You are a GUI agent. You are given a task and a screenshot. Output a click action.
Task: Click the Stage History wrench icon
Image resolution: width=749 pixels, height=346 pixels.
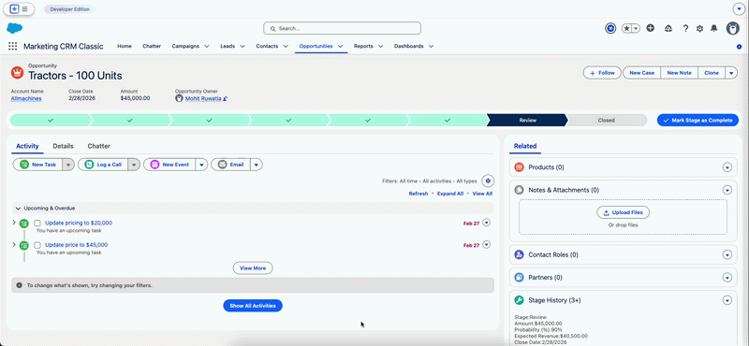(520, 300)
